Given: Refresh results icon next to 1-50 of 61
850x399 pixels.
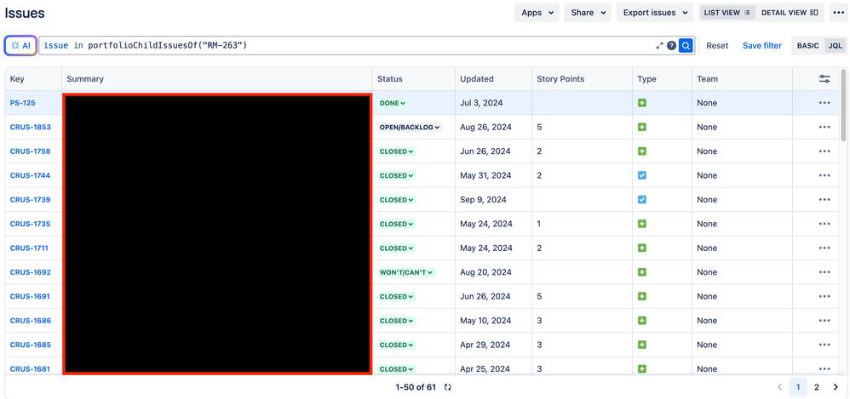Looking at the screenshot, I should [x=448, y=387].
